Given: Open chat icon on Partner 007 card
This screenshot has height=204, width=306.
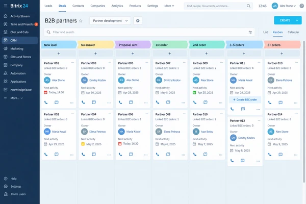Looking at the screenshot, I should coord(168,102).
